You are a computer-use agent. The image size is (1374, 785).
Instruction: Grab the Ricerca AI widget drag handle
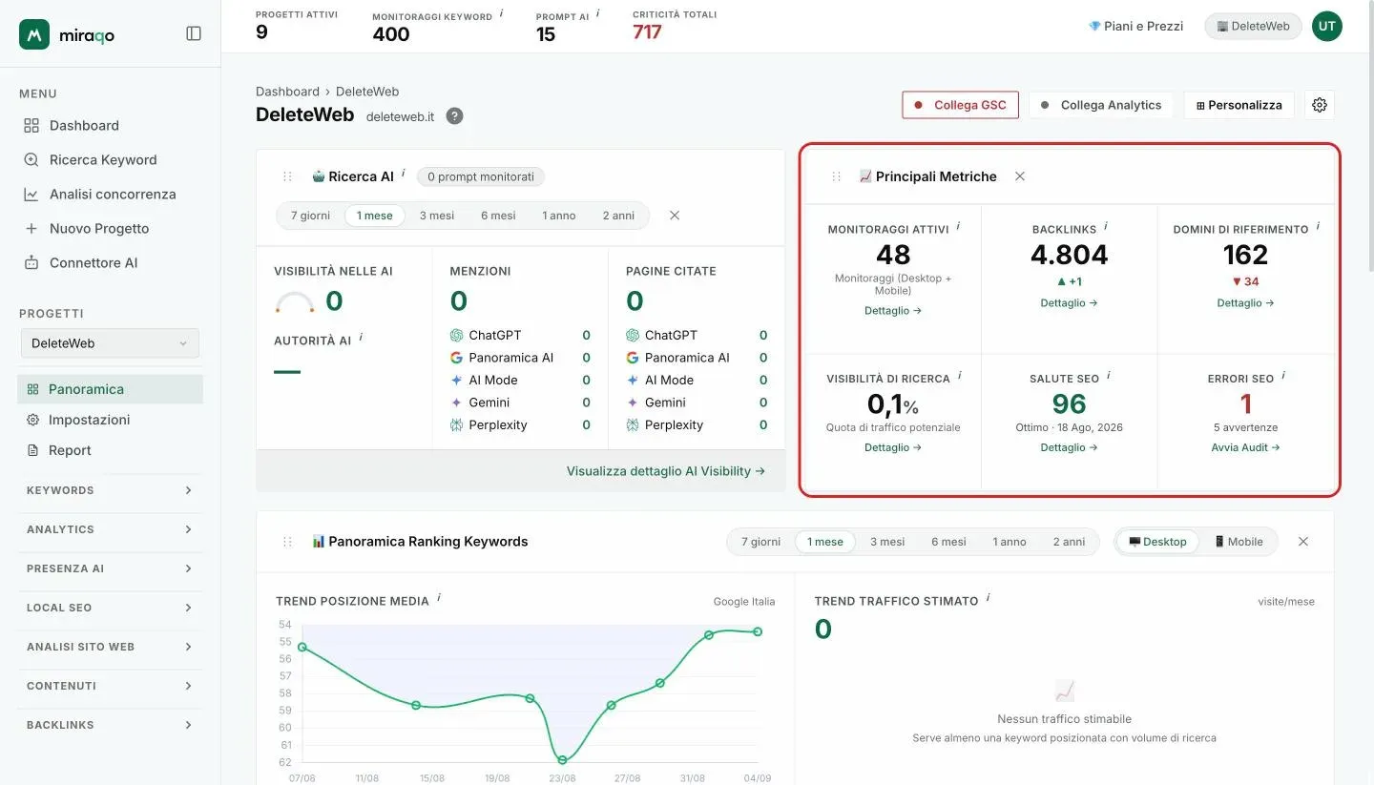(287, 176)
